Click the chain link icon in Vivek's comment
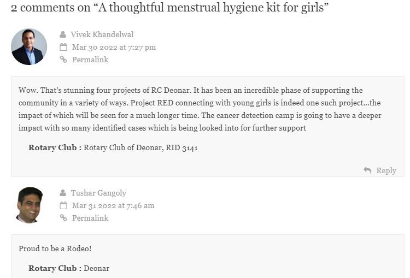410x278 pixels. point(63,60)
